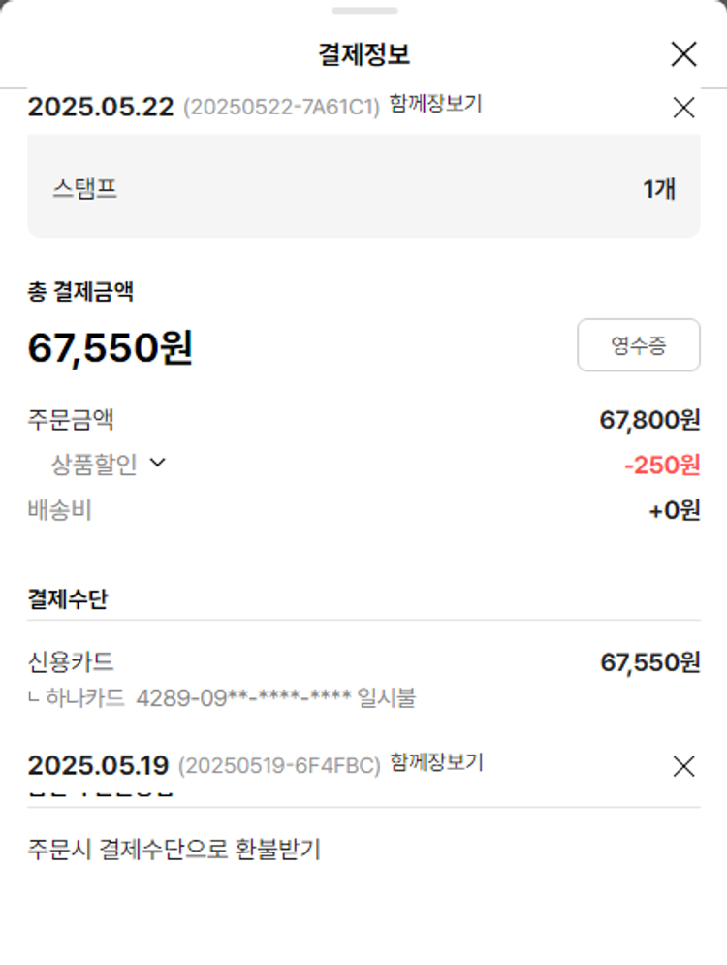The width and height of the screenshot is (727, 965).
Task: Open 함께장보기 for the 2025.05.19 order
Action: coord(436,763)
